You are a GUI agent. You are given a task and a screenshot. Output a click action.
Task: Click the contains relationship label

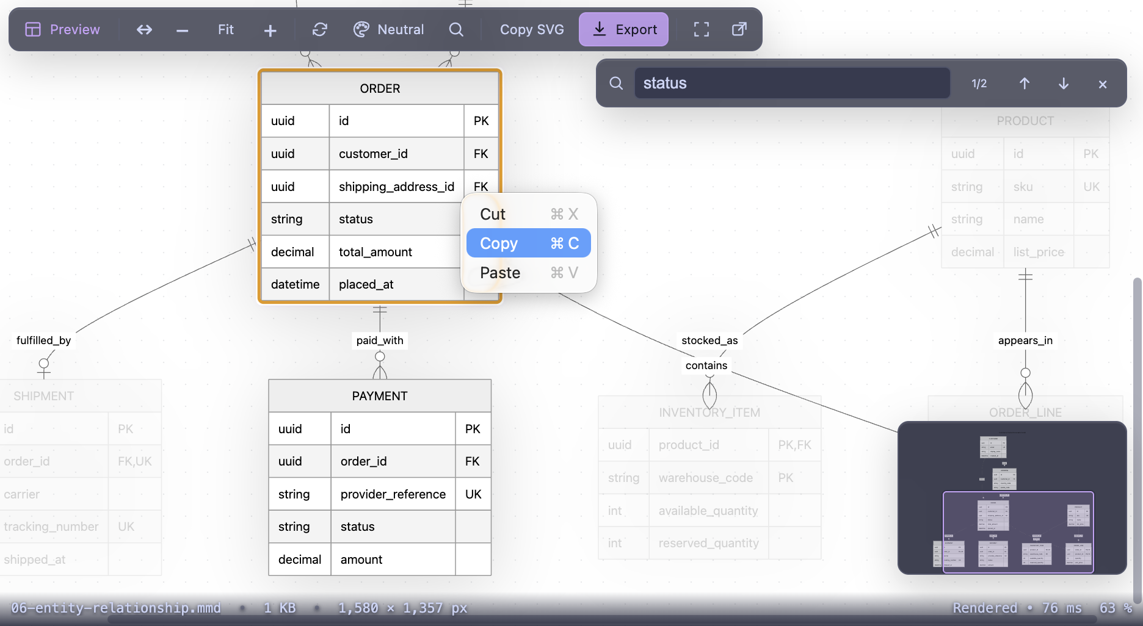(x=706, y=365)
